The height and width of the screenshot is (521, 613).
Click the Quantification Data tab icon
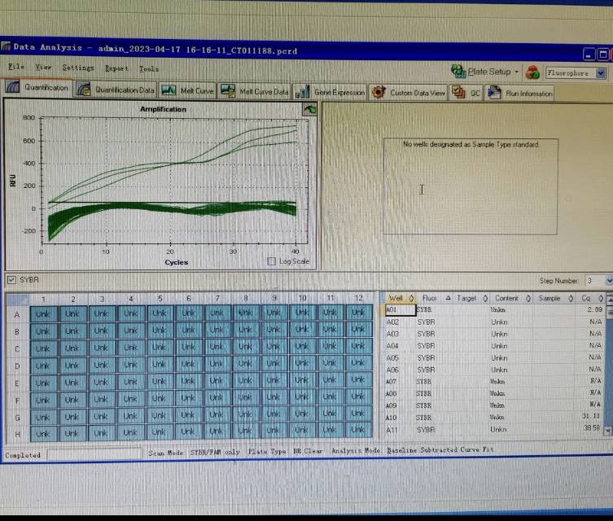(x=83, y=89)
